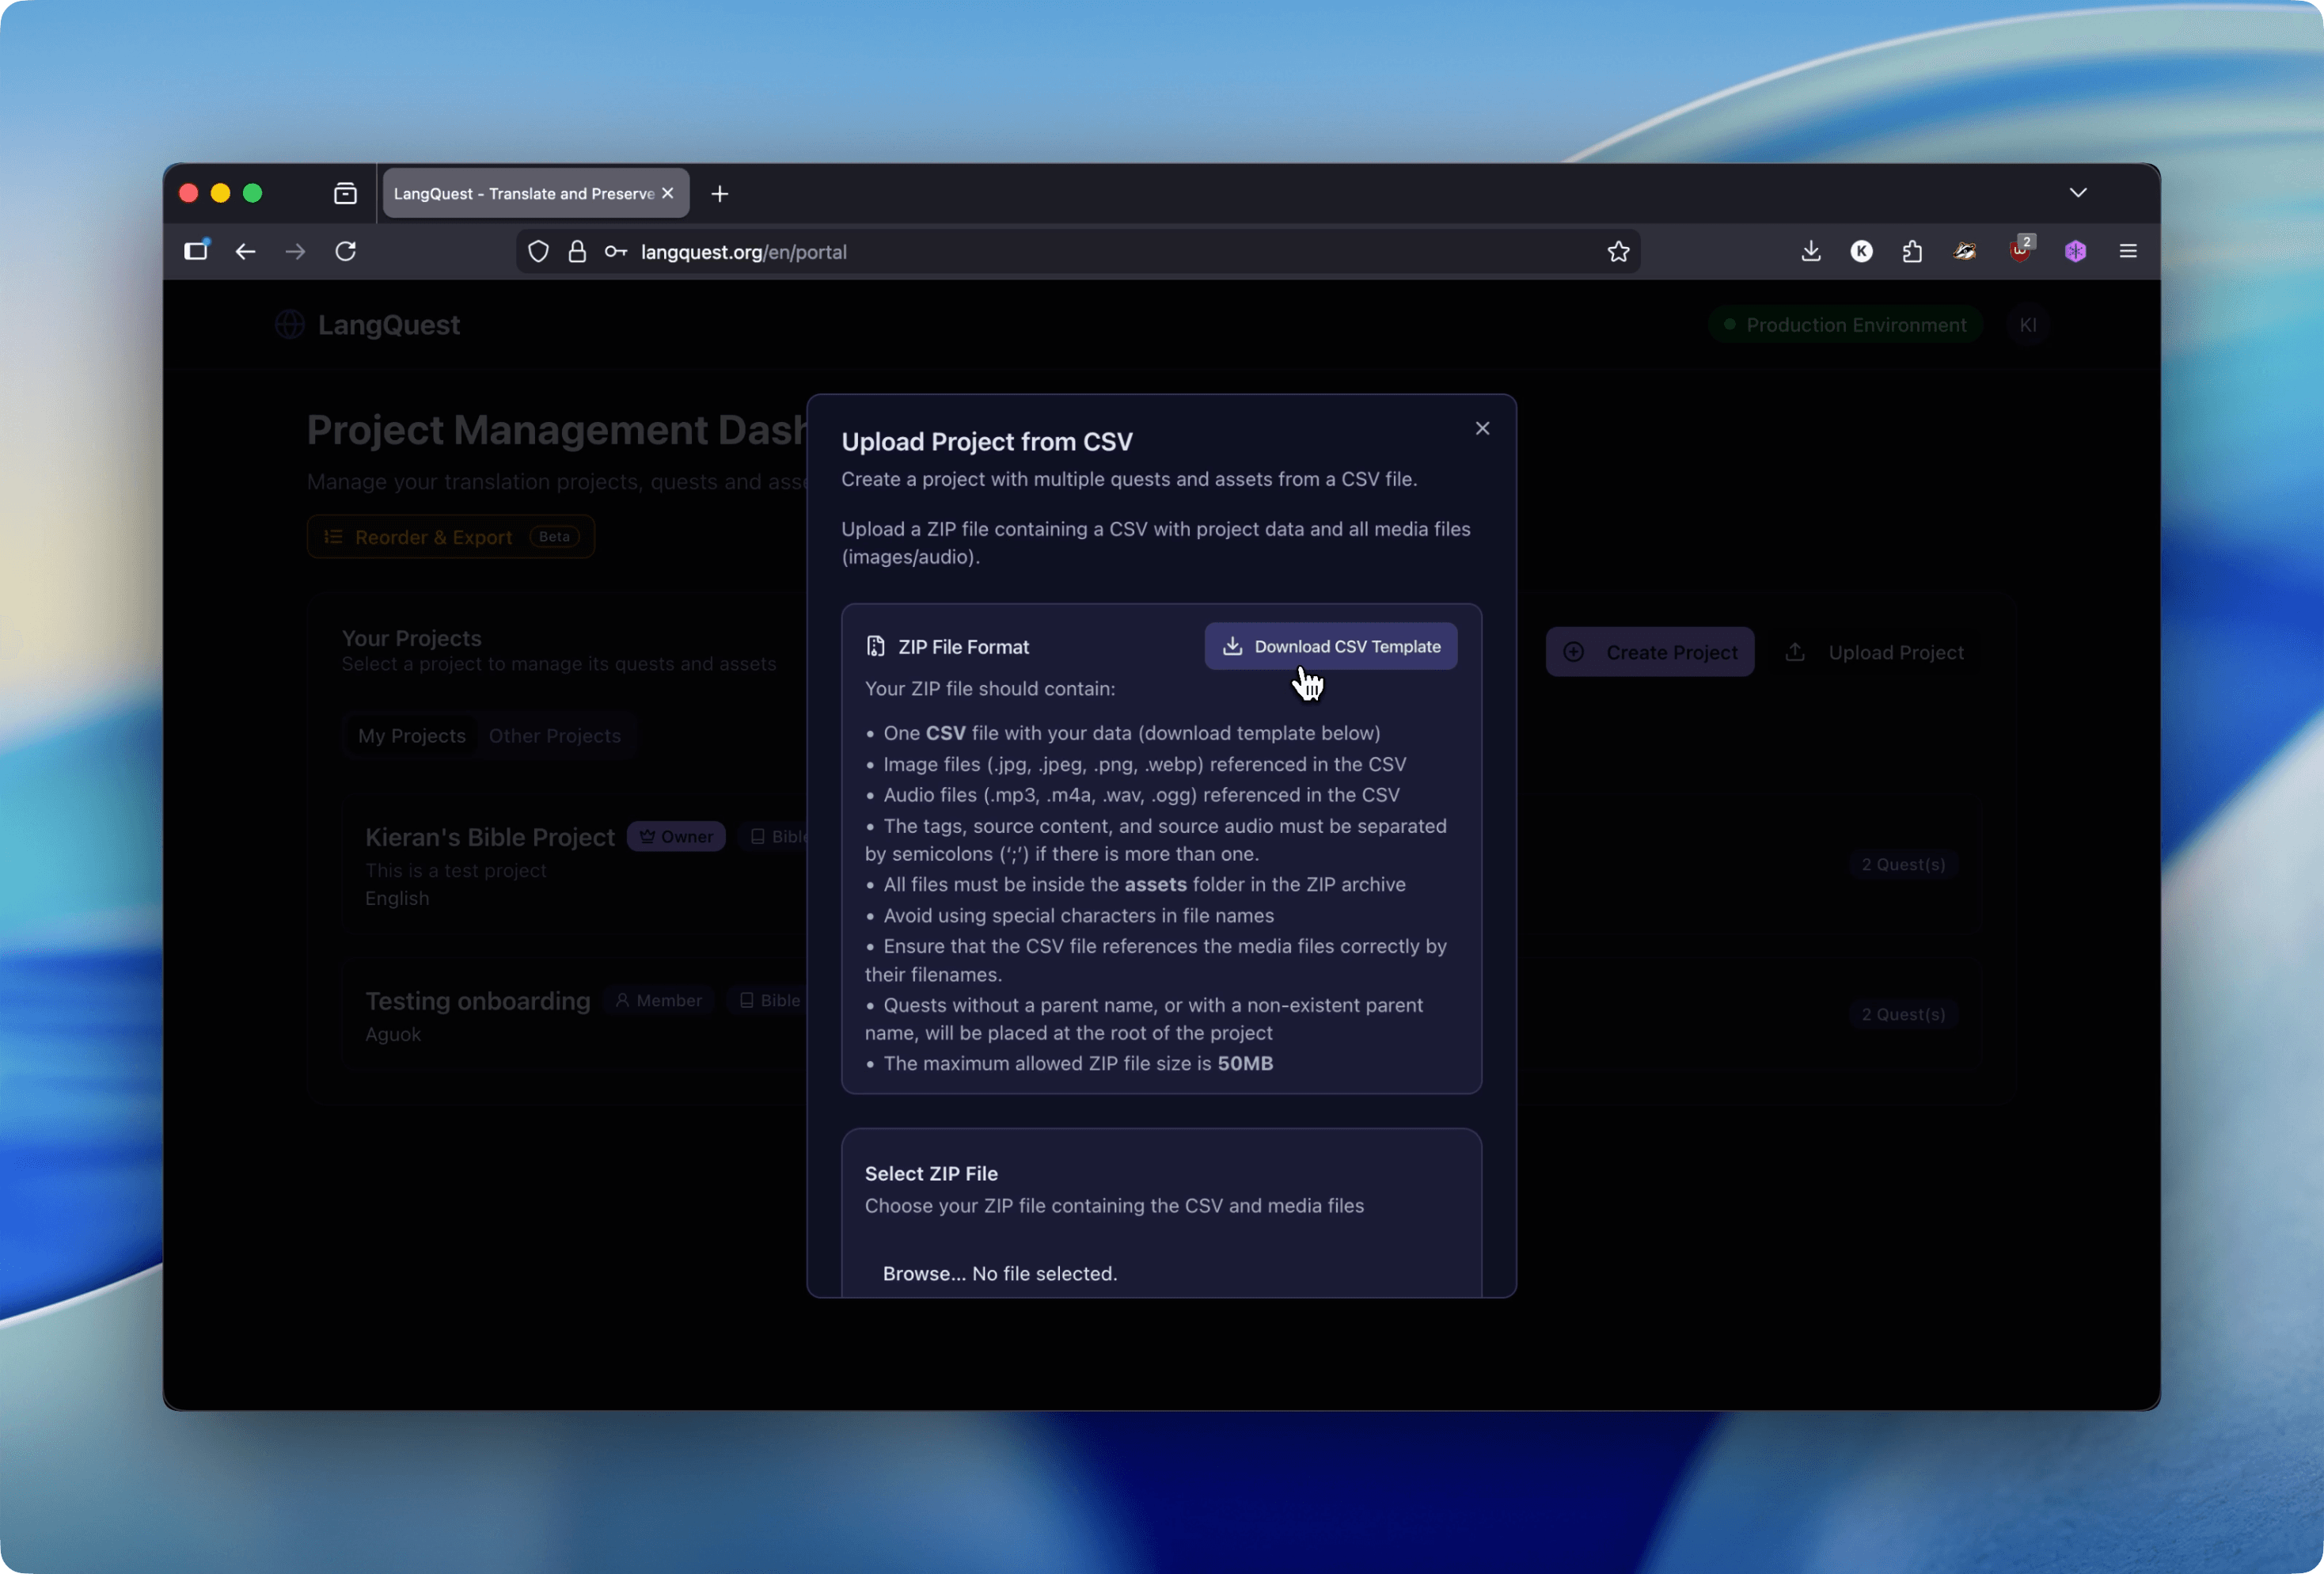Screen dimensions: 2324x1574
Task: Open a new browser tab
Action: pyautogui.click(x=720, y=193)
